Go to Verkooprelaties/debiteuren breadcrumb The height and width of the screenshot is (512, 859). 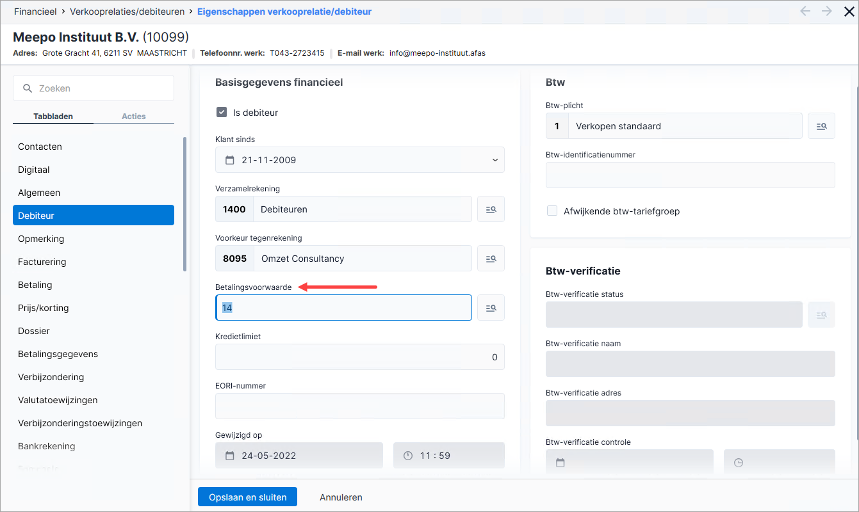pos(127,12)
